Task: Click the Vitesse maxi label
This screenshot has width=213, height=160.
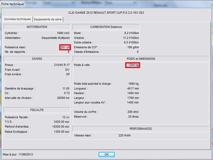Action: coord(83,135)
